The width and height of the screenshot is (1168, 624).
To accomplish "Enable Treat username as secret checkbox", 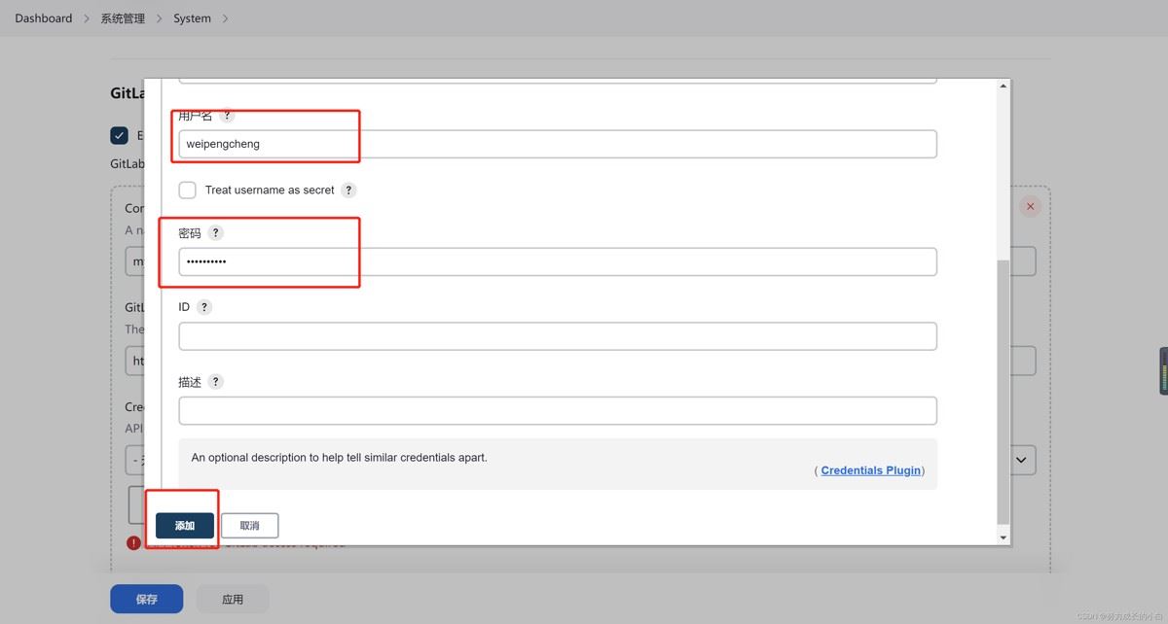I will point(188,191).
